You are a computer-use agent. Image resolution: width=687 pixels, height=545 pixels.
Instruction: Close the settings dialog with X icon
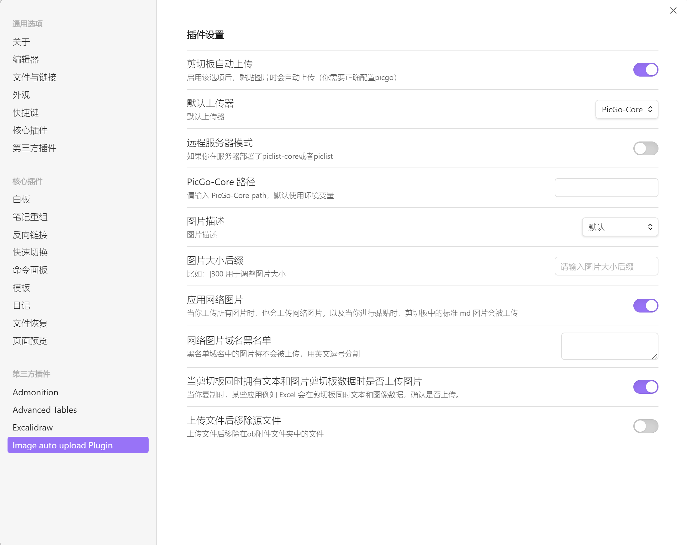[x=673, y=11]
